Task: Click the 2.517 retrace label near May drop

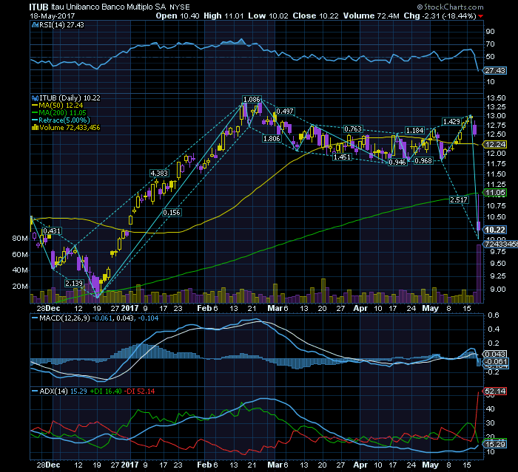Action: click(459, 199)
